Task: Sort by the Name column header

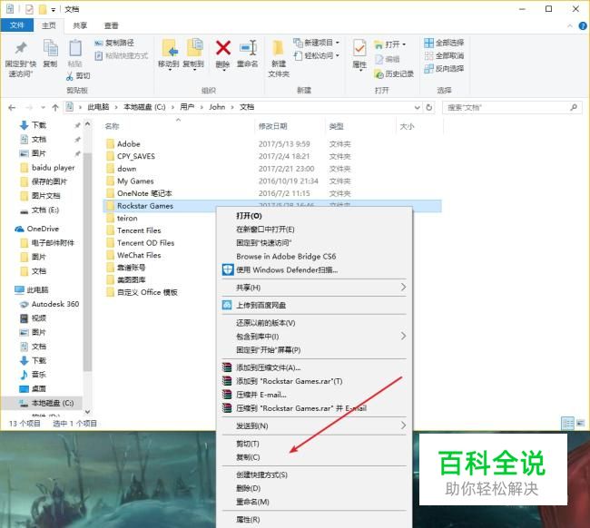Action: pyautogui.click(x=112, y=126)
